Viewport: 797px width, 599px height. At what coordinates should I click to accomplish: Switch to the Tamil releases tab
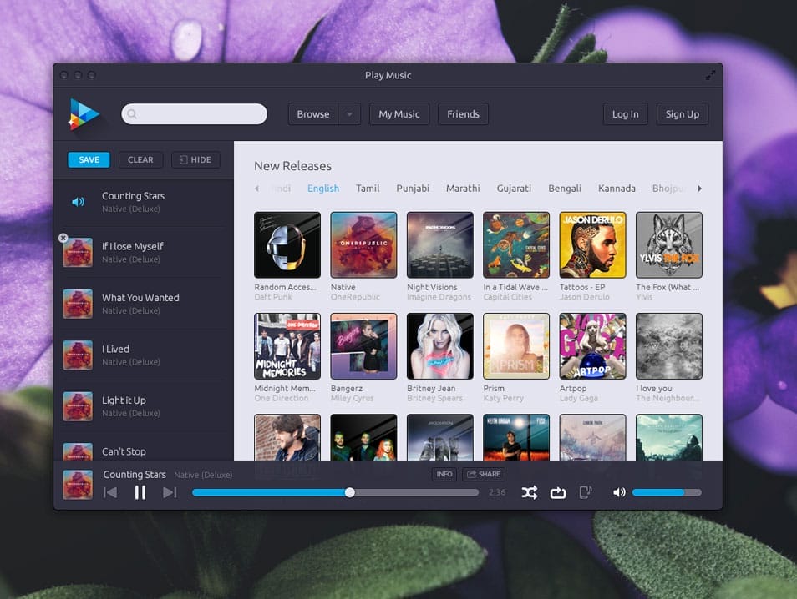(368, 189)
